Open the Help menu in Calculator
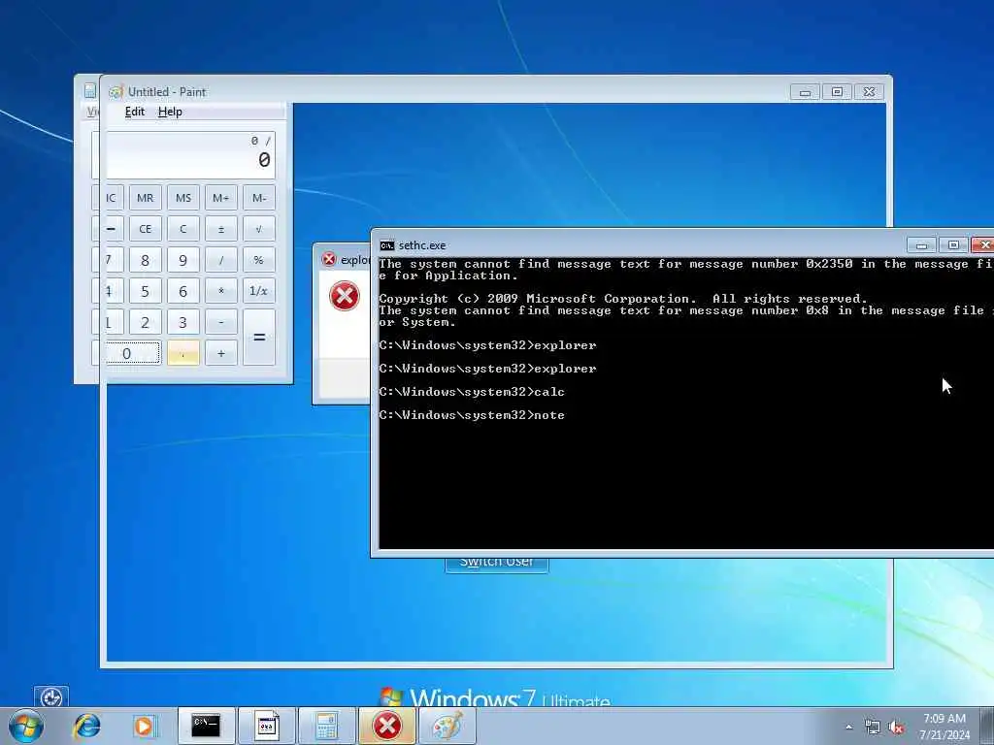This screenshot has height=745, width=994. 170,112
